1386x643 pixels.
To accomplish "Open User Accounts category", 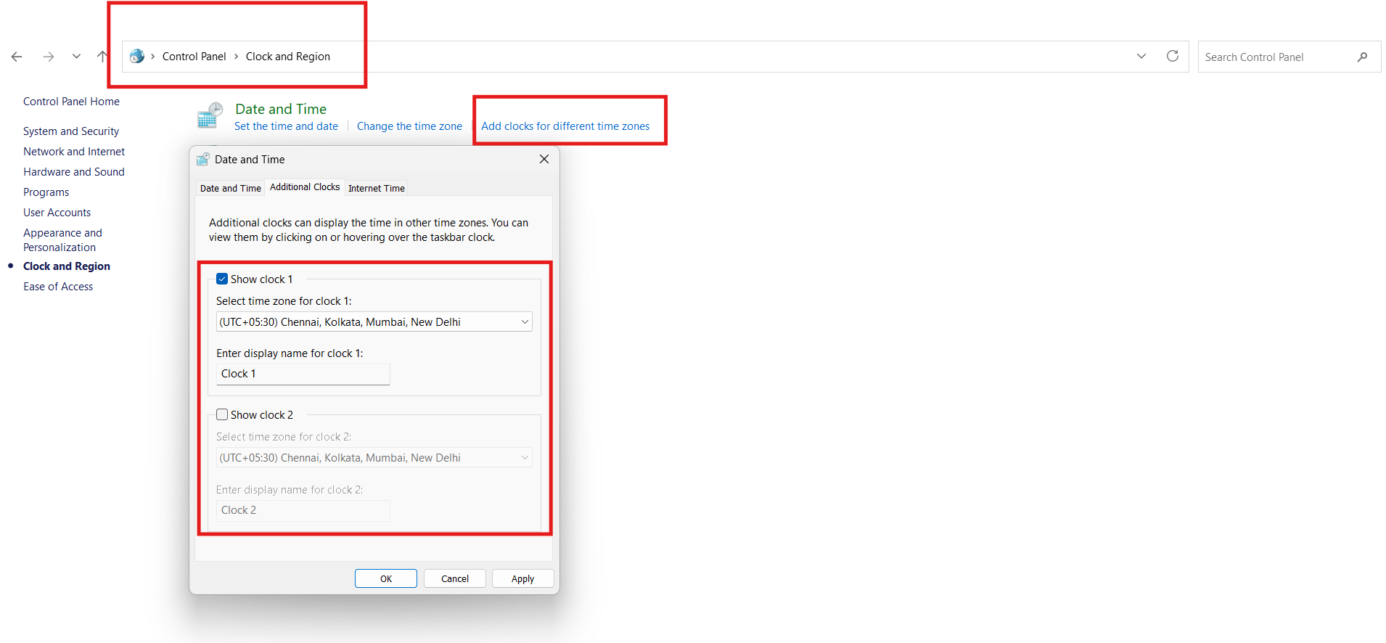I will (57, 213).
